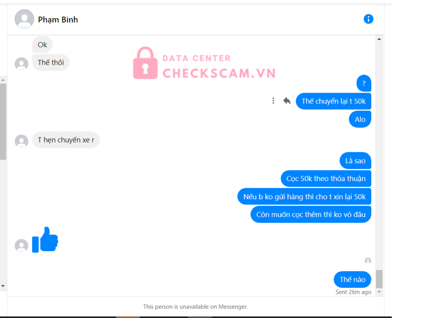The image size is (446, 318).
Task: Click the 'Còn muốn cọc thêm' message bubble
Action: pyautogui.click(x=311, y=214)
